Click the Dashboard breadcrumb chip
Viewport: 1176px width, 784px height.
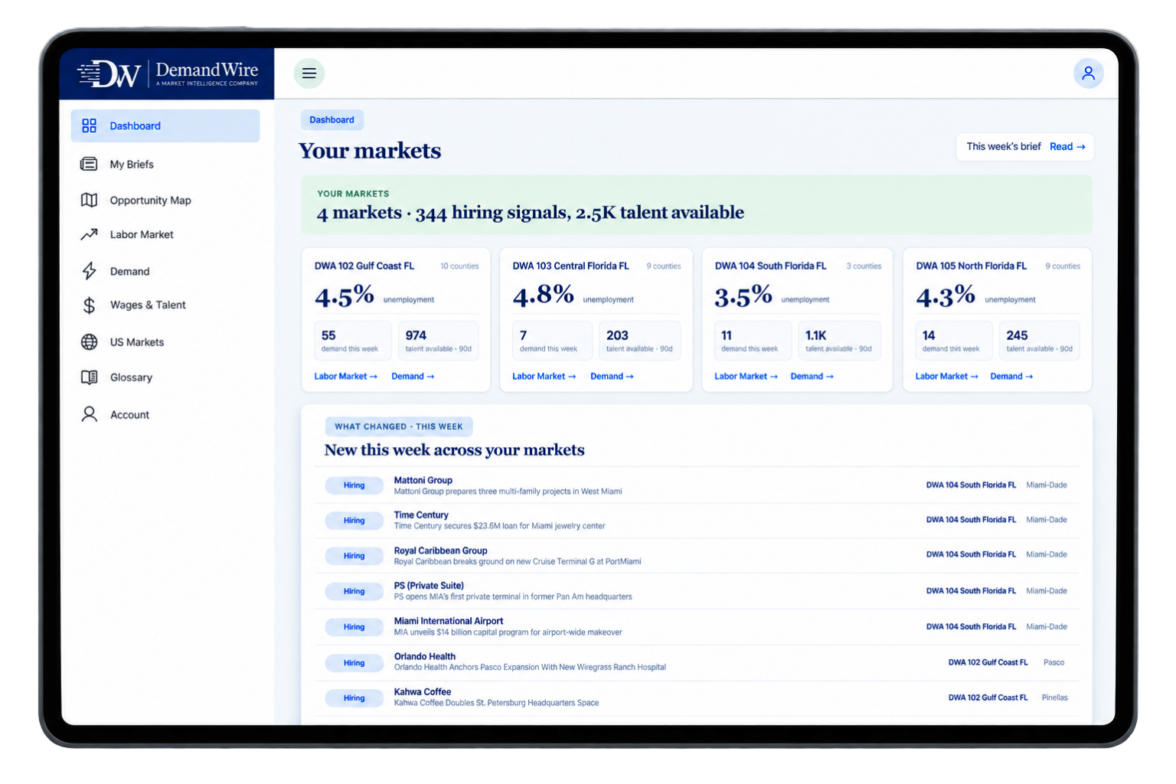tap(332, 119)
